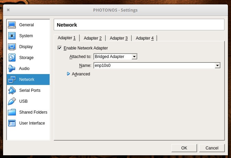Select the Audio speaker icon
The image size is (231, 158).
[12, 69]
